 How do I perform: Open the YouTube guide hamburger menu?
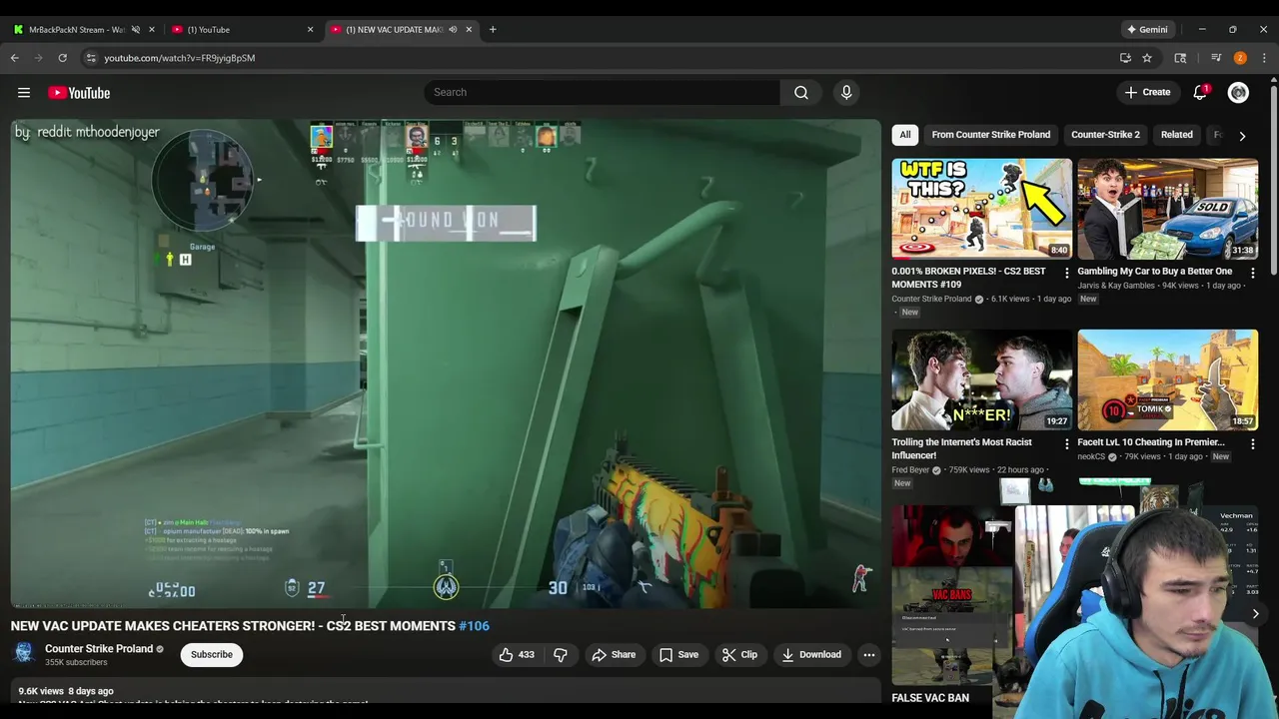coord(24,93)
